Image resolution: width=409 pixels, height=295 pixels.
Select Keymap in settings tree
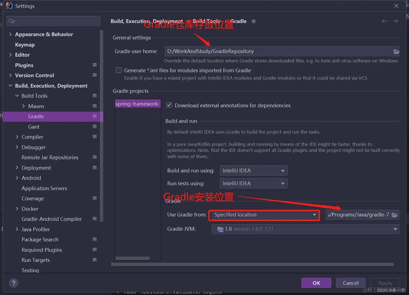[x=25, y=45]
